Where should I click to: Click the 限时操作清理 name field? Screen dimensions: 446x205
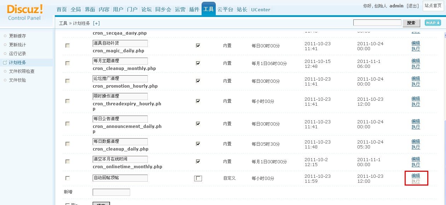[120, 96]
